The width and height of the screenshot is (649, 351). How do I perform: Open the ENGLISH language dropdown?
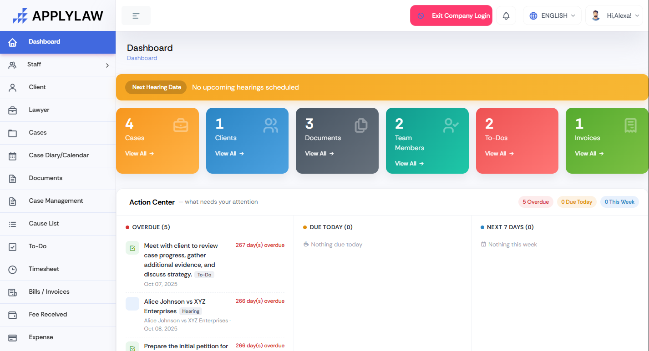pyautogui.click(x=552, y=16)
